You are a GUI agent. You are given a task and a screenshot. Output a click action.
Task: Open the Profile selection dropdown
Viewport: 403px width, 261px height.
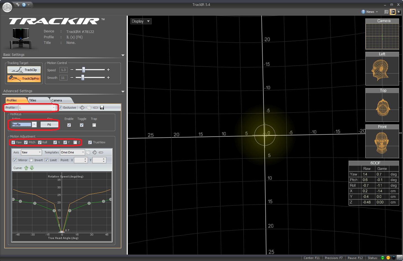pos(37,108)
